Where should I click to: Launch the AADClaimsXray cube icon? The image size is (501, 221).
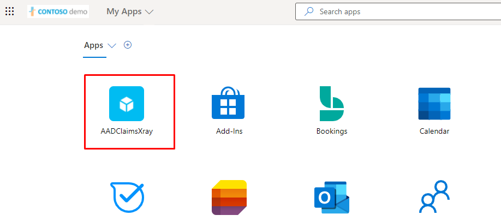[x=127, y=103]
